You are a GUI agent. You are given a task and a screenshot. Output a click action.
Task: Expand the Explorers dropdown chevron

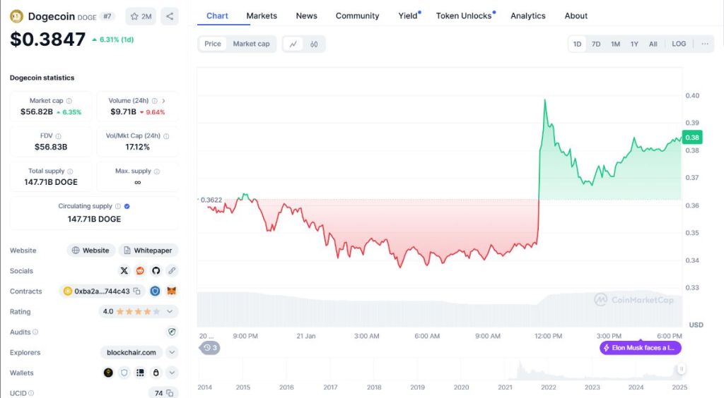pyautogui.click(x=172, y=352)
